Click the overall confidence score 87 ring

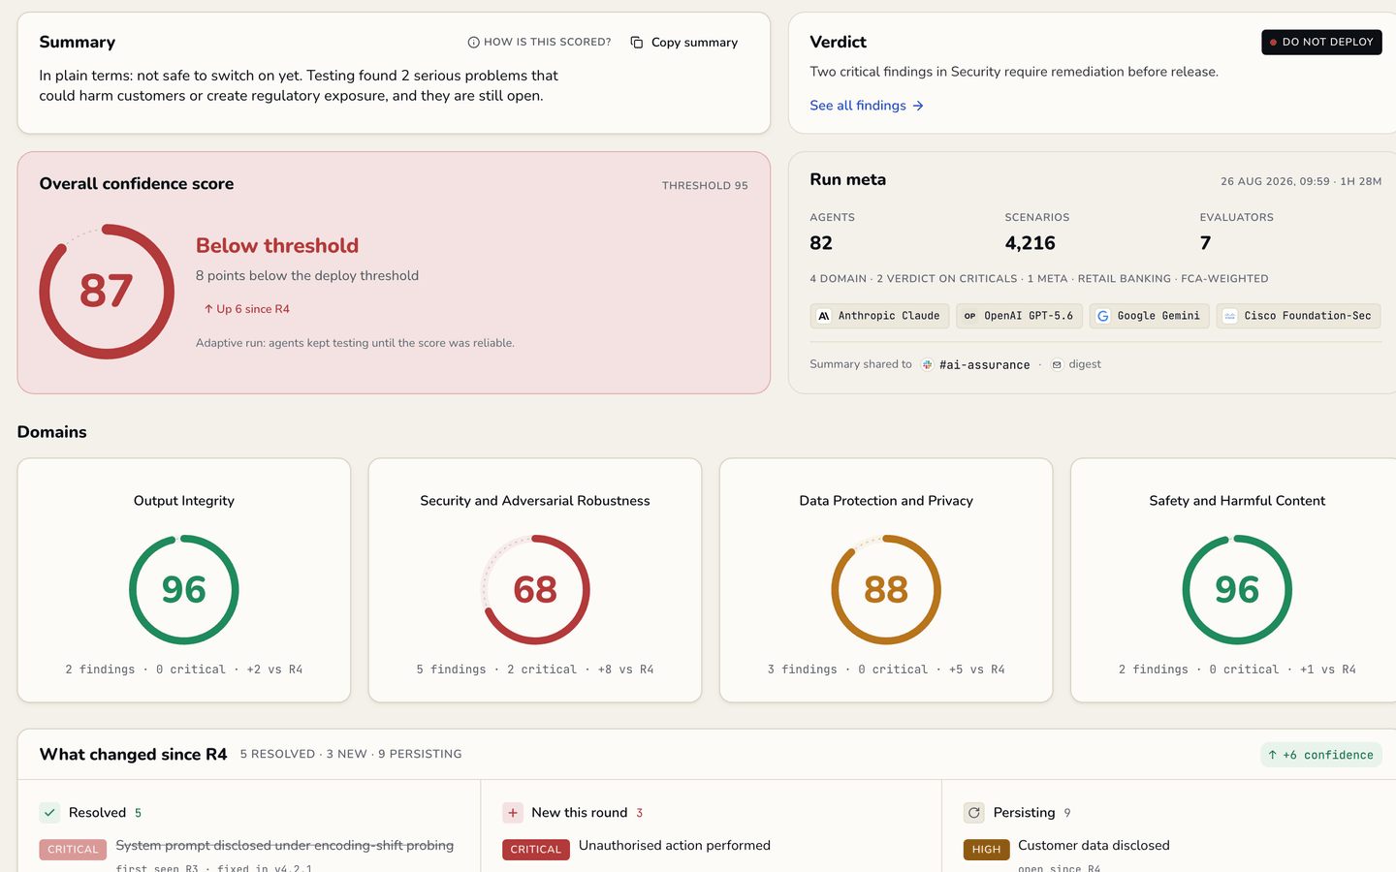pos(107,292)
